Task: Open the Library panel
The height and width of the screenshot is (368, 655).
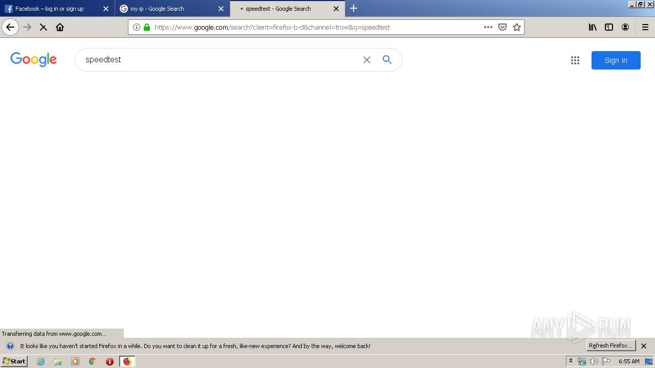Action: [593, 27]
